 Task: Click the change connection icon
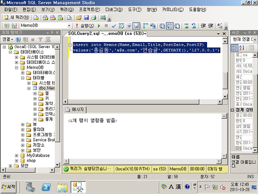(14, 26)
